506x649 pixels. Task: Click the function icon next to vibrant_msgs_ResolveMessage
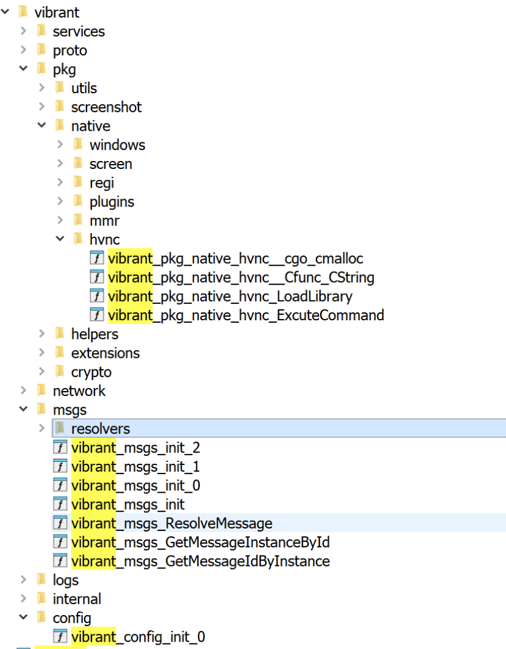(60, 523)
